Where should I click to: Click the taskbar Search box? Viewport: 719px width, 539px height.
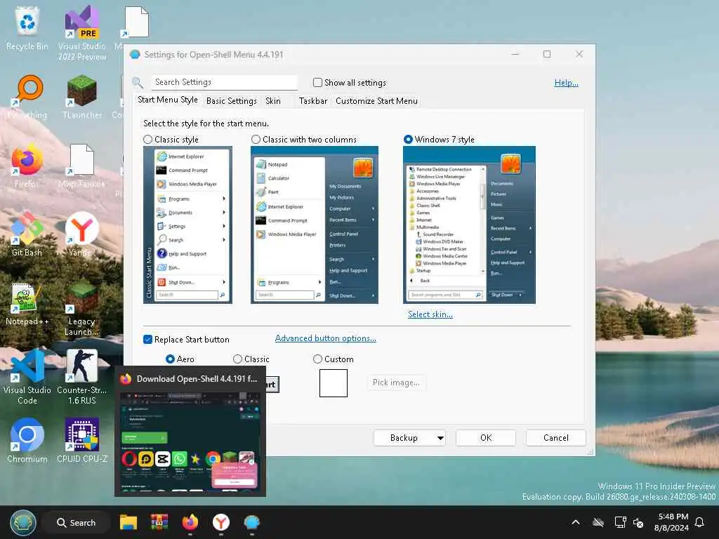[x=76, y=523]
